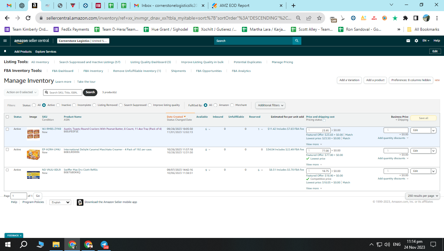Image resolution: width=444 pixels, height=251 pixels.
Task: Open the WJ-RMBS-ZYN9 SKU link
Action: [52, 129]
